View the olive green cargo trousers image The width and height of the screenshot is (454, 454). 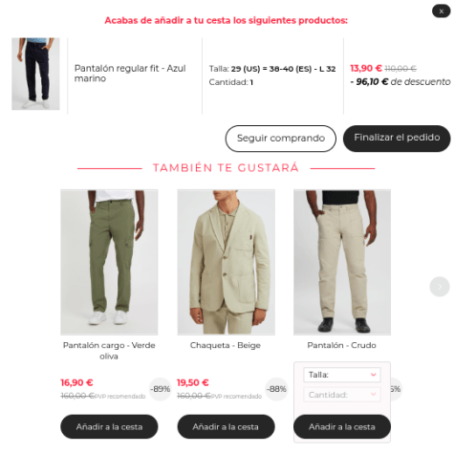[109, 262]
